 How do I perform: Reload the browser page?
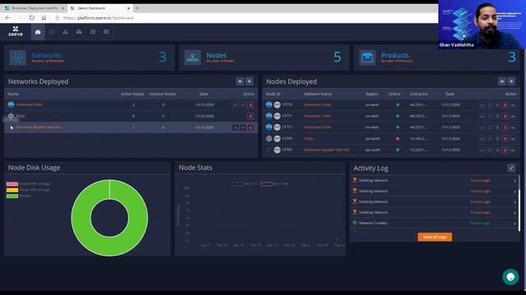tap(31, 18)
